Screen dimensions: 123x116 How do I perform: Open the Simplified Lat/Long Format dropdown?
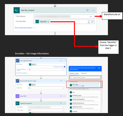[46, 69]
